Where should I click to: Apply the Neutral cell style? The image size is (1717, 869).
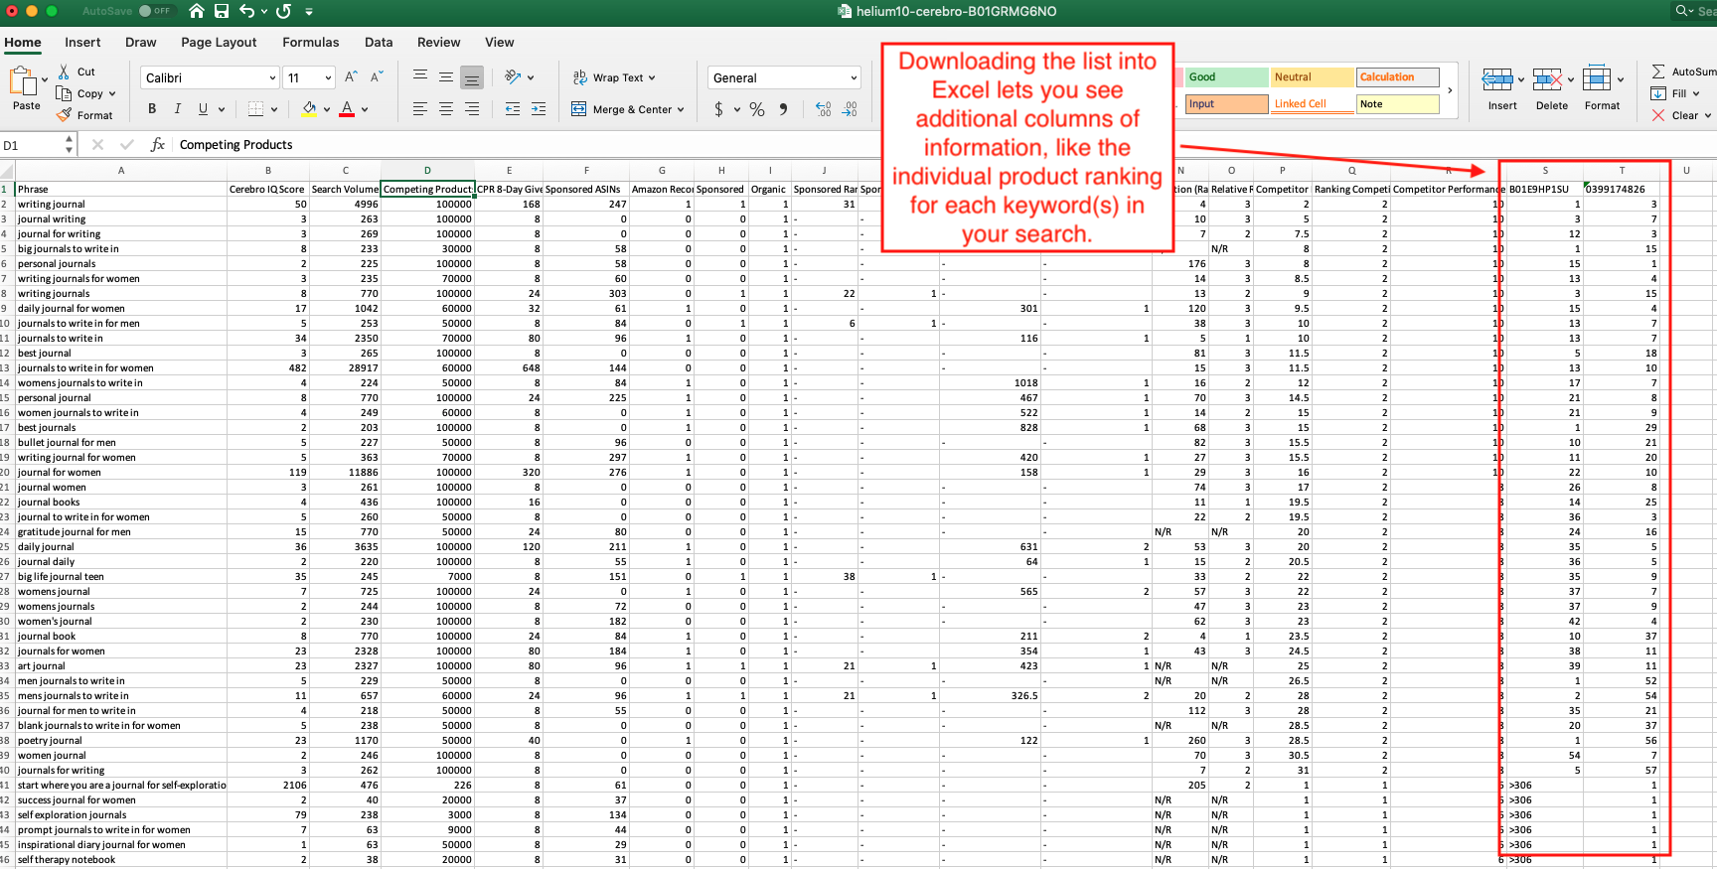tap(1313, 76)
